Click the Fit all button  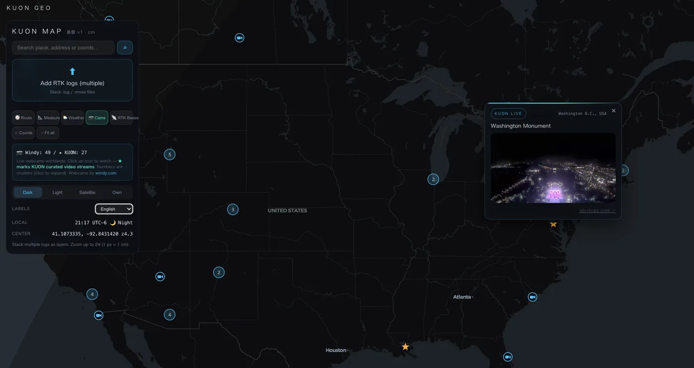coord(48,133)
